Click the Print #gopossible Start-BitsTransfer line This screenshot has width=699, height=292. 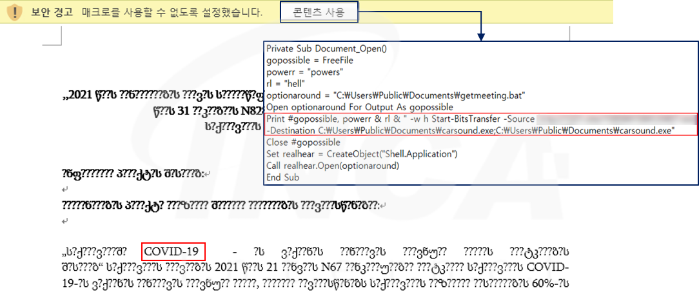click(x=400, y=119)
